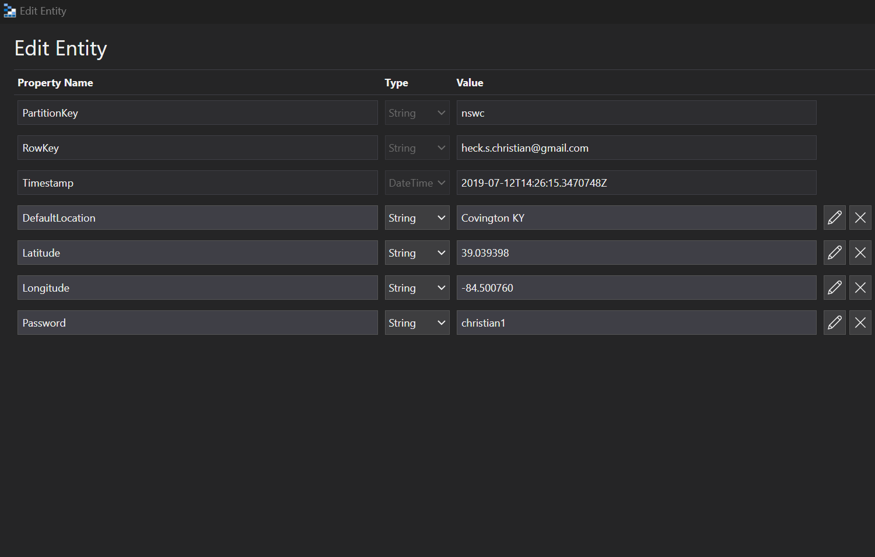The width and height of the screenshot is (875, 557).
Task: Click the disabled RowKey type dropdown
Action: tap(417, 148)
